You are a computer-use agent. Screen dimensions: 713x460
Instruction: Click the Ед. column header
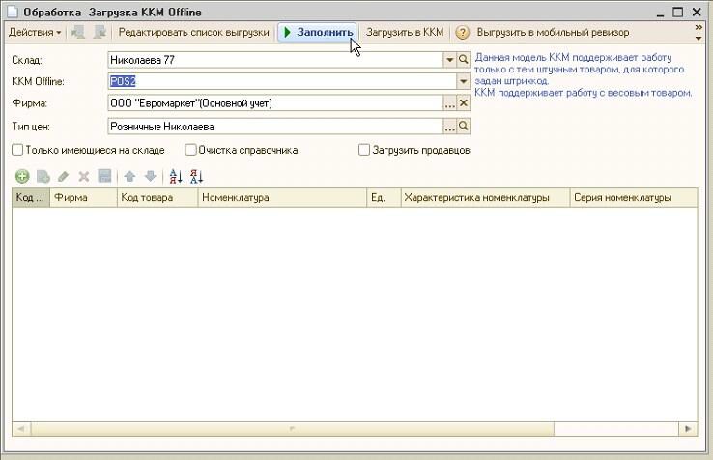point(384,197)
